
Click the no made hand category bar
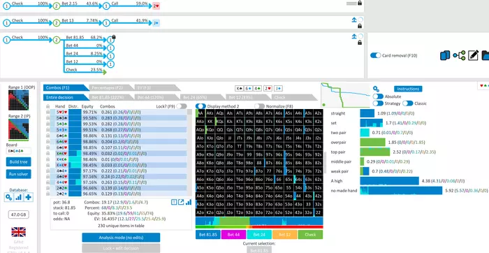tap(402, 190)
